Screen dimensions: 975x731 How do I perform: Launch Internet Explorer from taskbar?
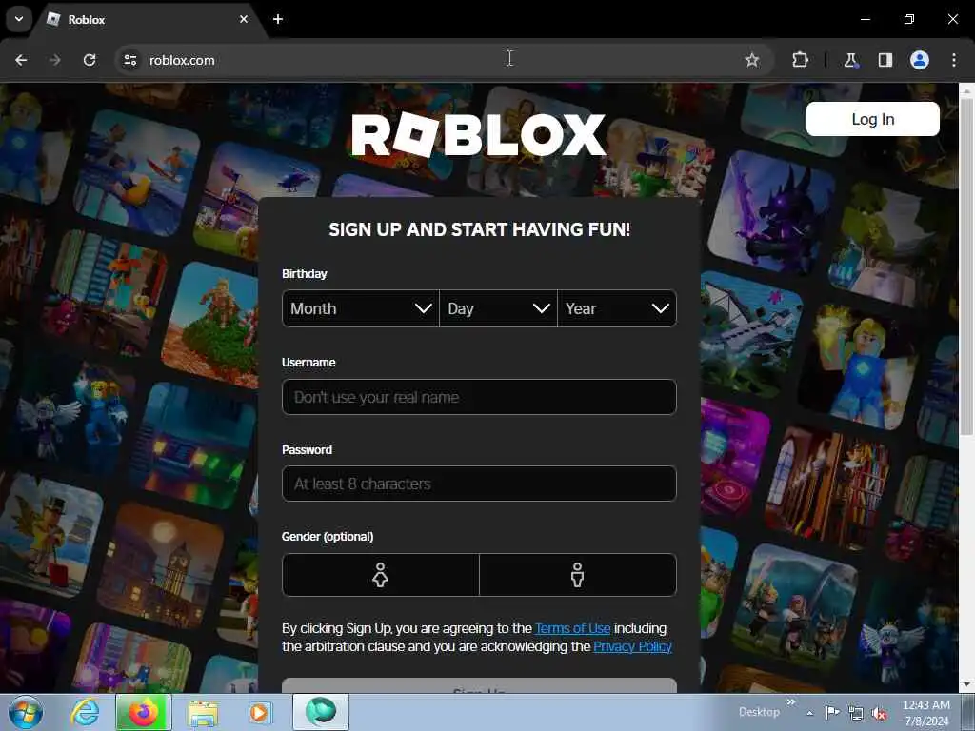[85, 712]
